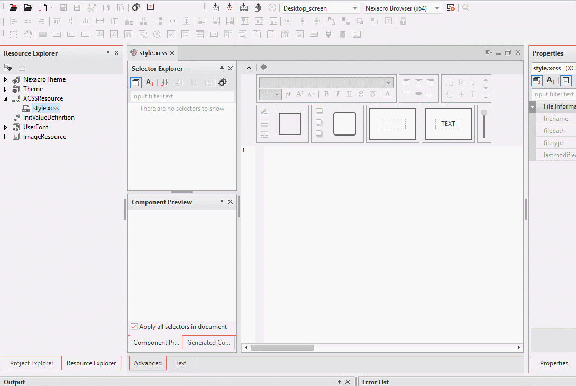Switch to the Text tab

[180, 363]
